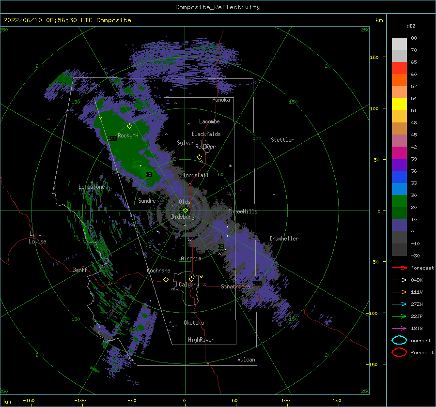
Task: Click the Calgary city label
Action: (x=189, y=285)
